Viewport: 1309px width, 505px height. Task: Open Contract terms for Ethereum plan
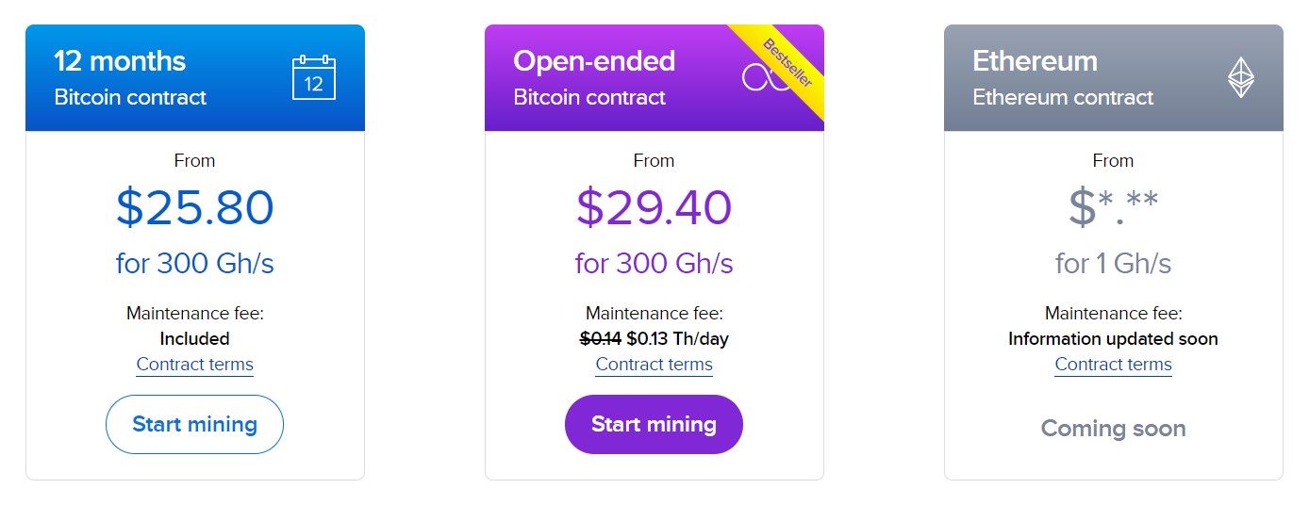pos(1114,365)
